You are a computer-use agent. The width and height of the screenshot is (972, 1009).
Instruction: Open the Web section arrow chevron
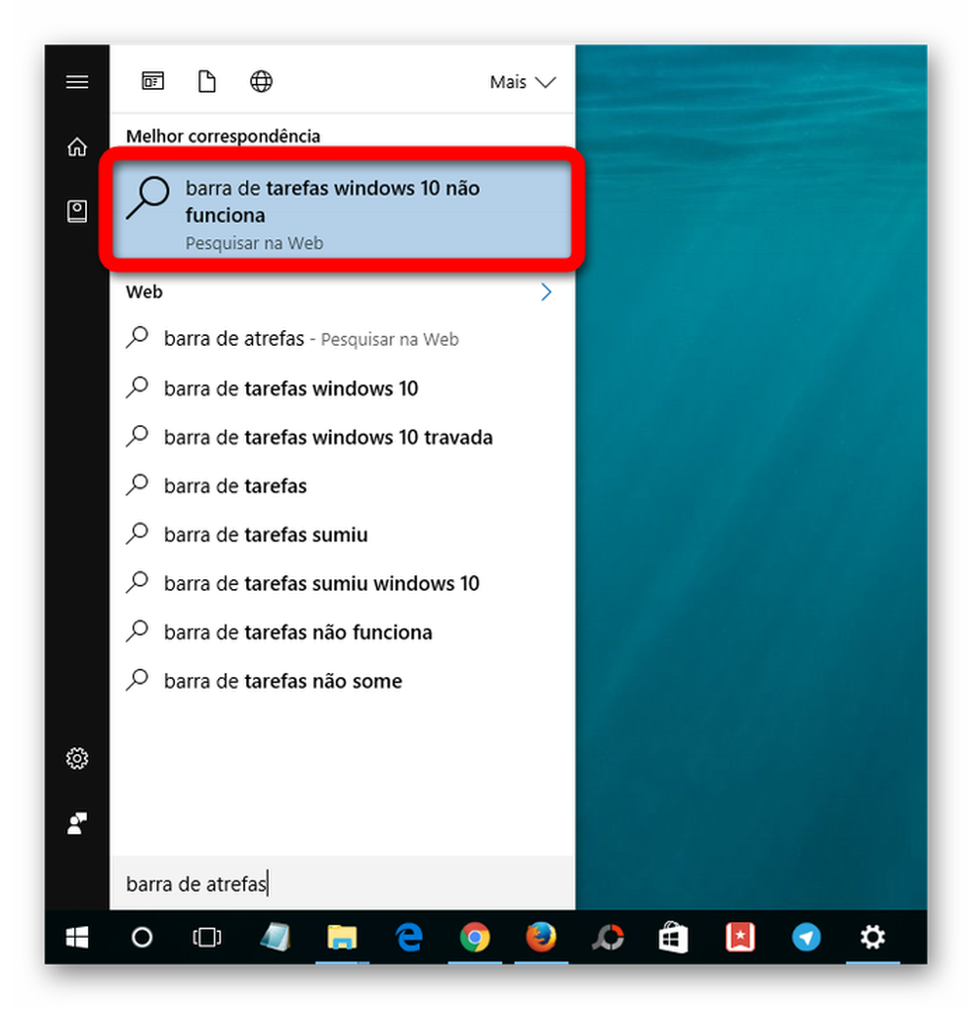[x=546, y=293]
